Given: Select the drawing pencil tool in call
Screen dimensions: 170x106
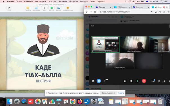Looking at the screenshot, I should pyautogui.click(x=104, y=81).
